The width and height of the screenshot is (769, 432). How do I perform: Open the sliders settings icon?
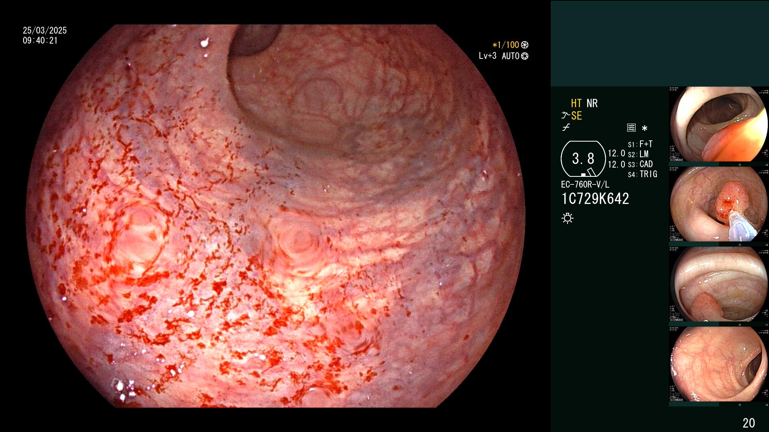[x=631, y=128]
